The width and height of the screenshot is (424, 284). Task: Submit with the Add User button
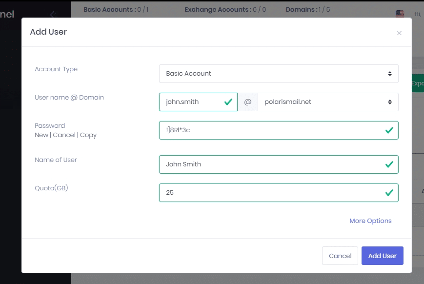(x=382, y=256)
